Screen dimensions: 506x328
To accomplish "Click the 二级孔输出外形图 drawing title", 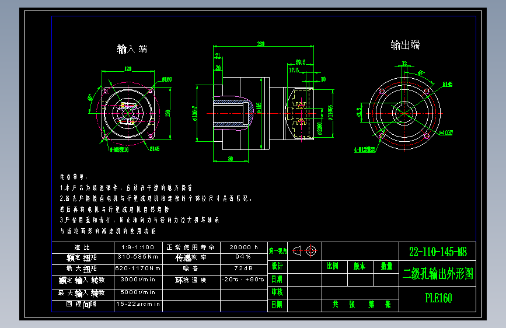I will point(438,274).
